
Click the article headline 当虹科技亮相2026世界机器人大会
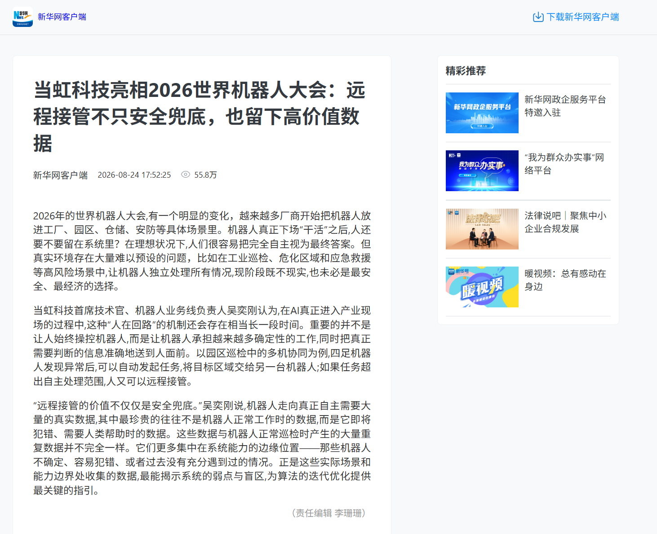199,117
